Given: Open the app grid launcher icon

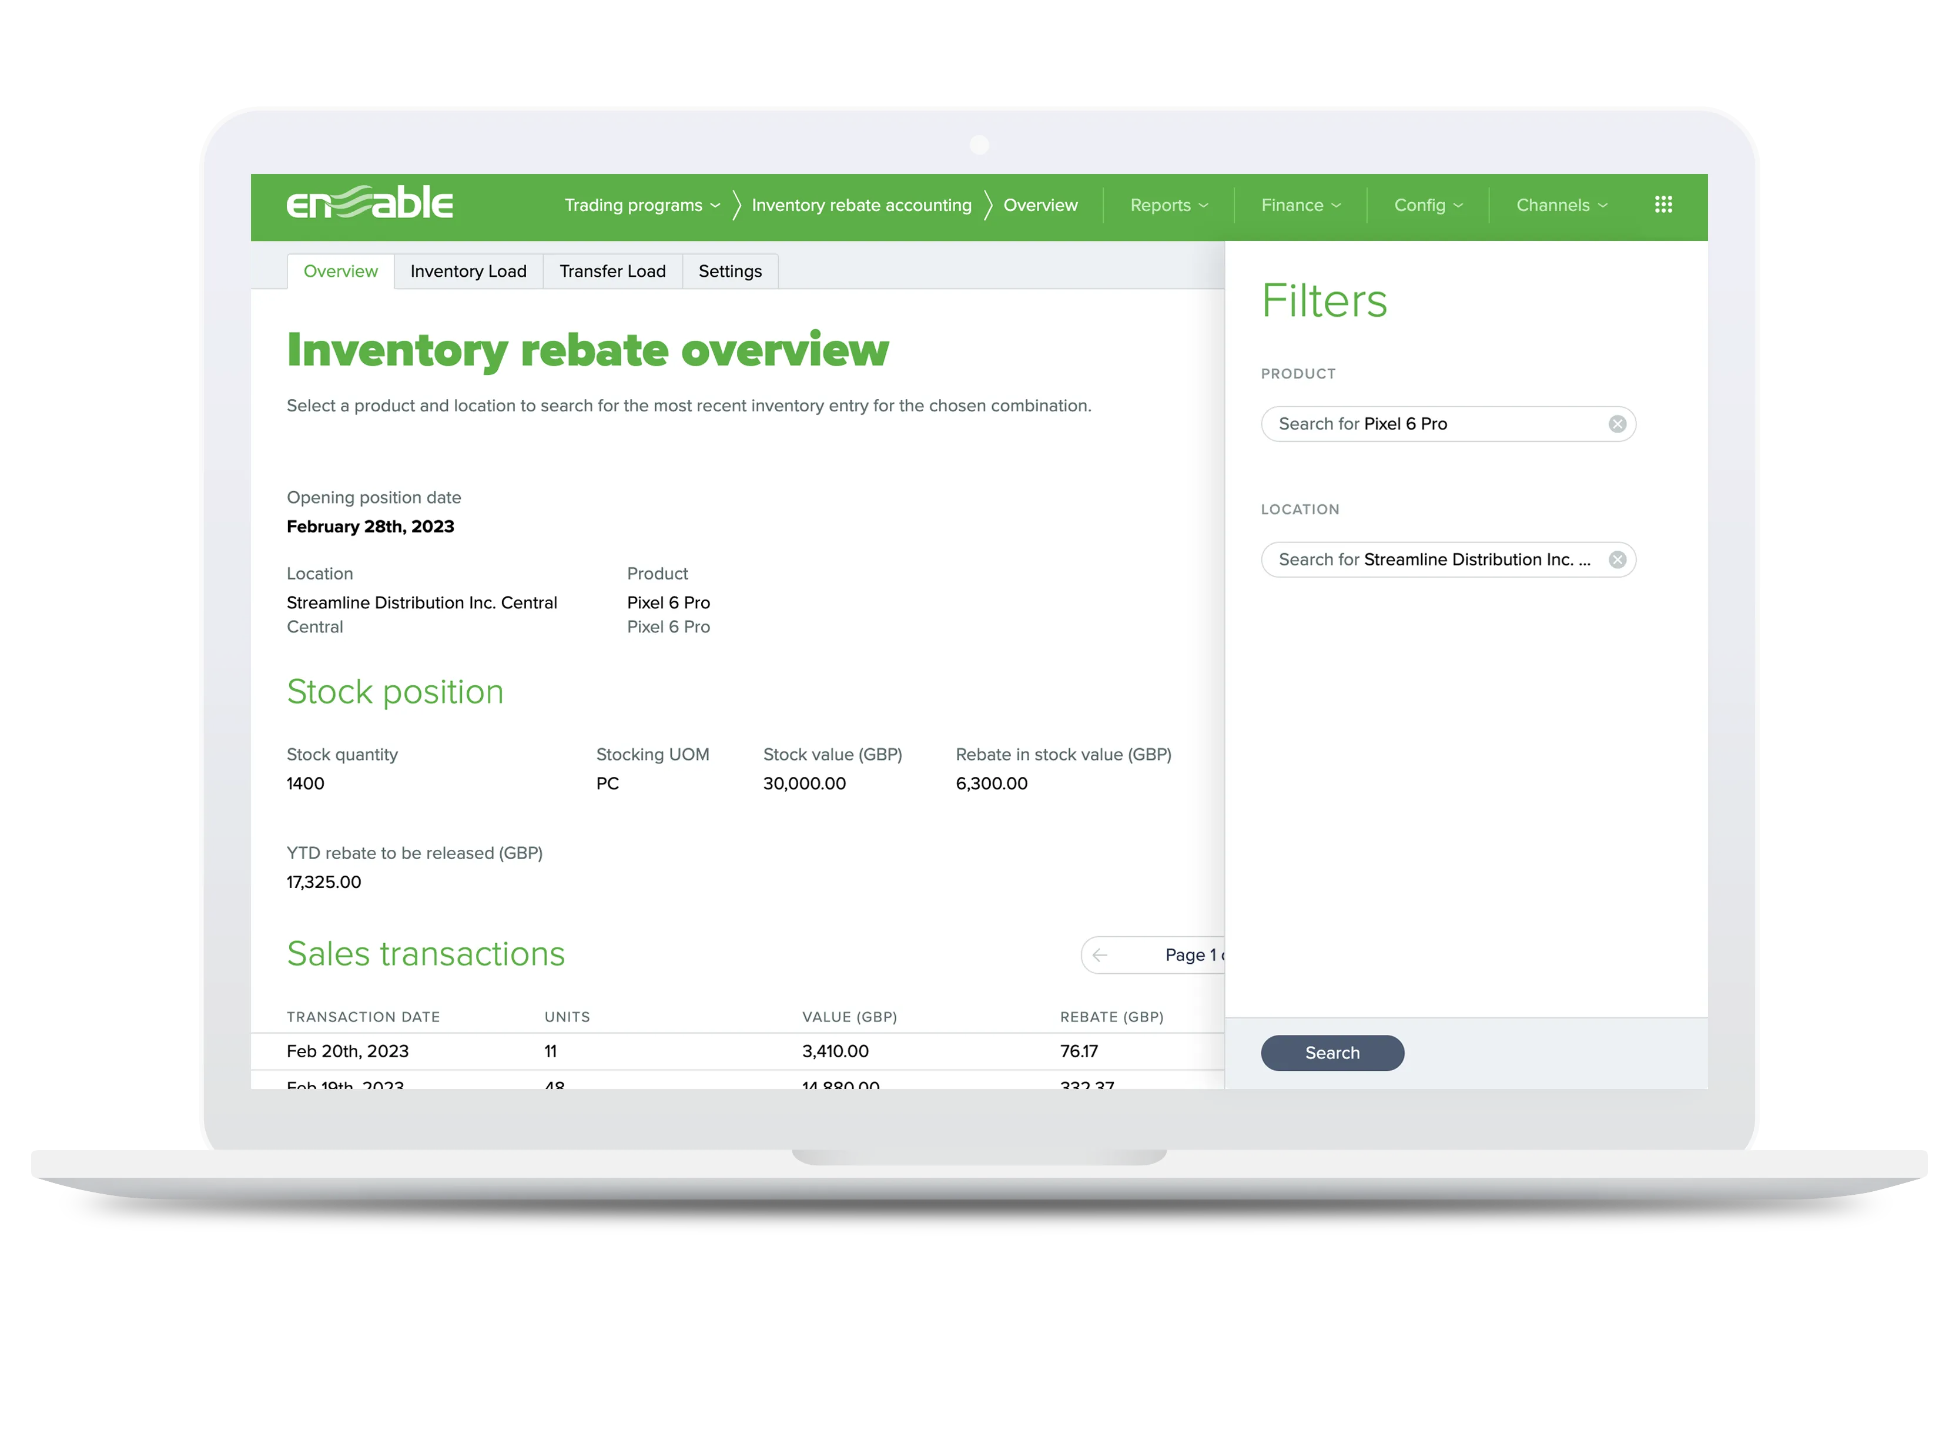Looking at the screenshot, I should click(x=1663, y=205).
